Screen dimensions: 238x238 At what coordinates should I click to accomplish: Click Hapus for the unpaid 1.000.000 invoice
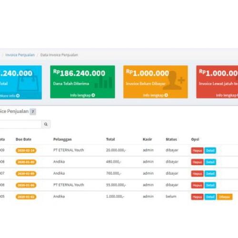point(197,197)
